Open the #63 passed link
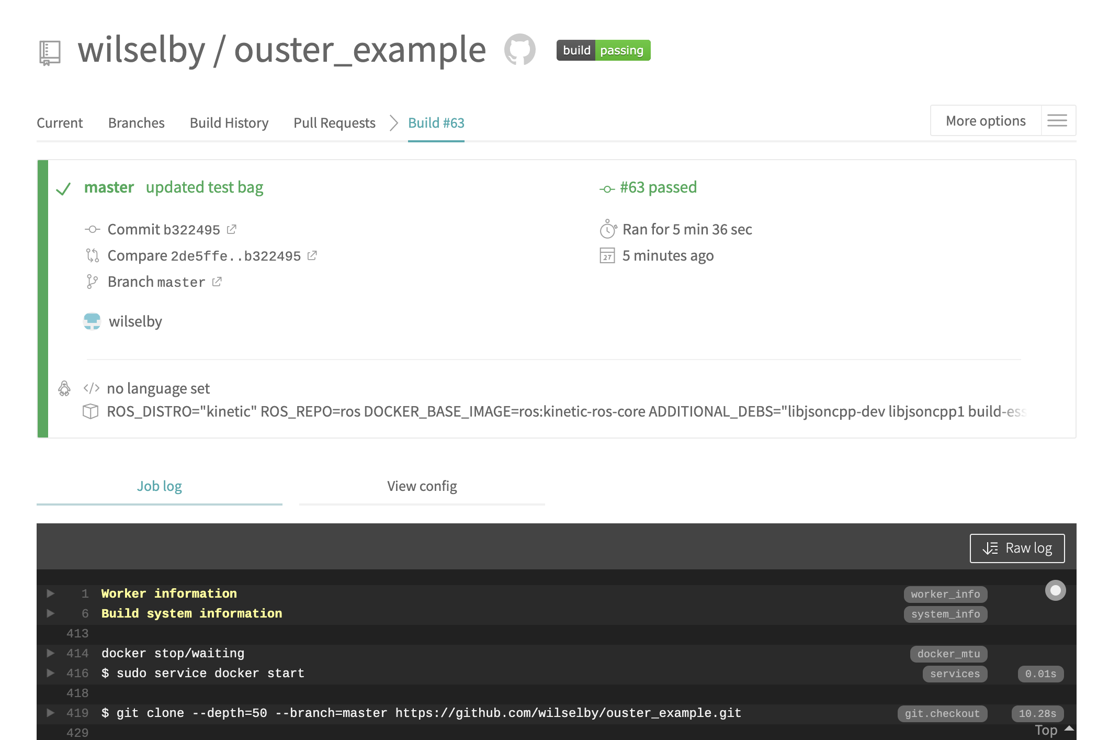1109x740 pixels. [658, 187]
